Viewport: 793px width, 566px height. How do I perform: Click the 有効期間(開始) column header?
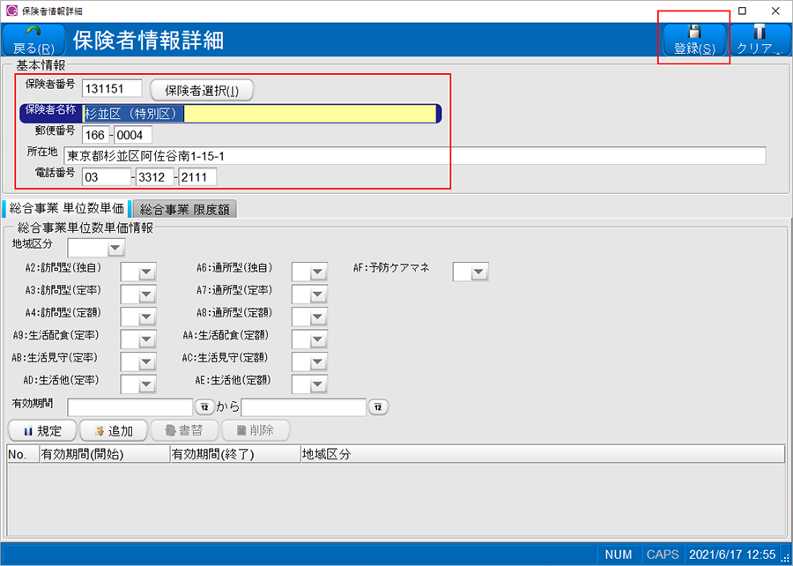click(x=103, y=454)
